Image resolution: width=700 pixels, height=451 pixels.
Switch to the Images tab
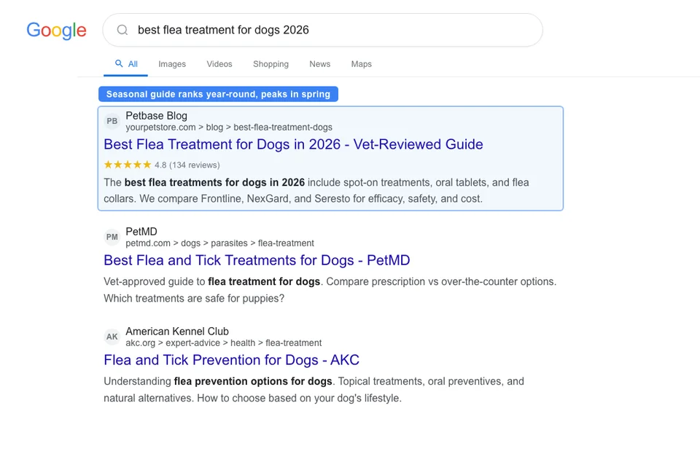coord(172,64)
